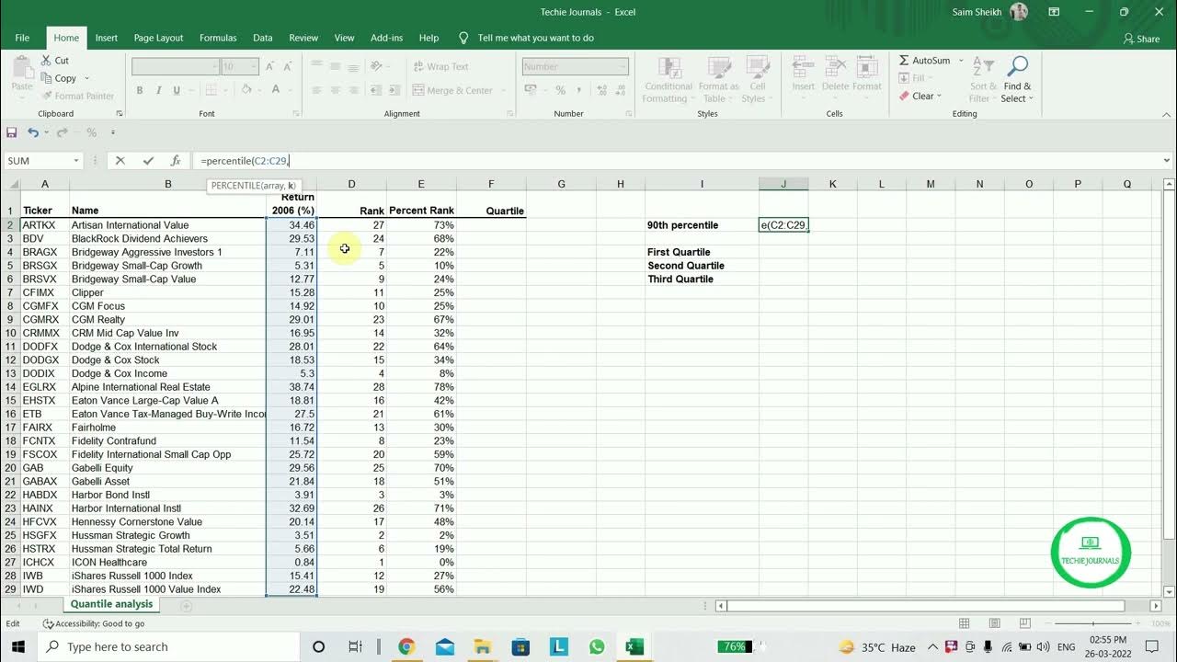The image size is (1177, 662).
Task: Switch to the Data ribbon tab
Action: tap(263, 38)
